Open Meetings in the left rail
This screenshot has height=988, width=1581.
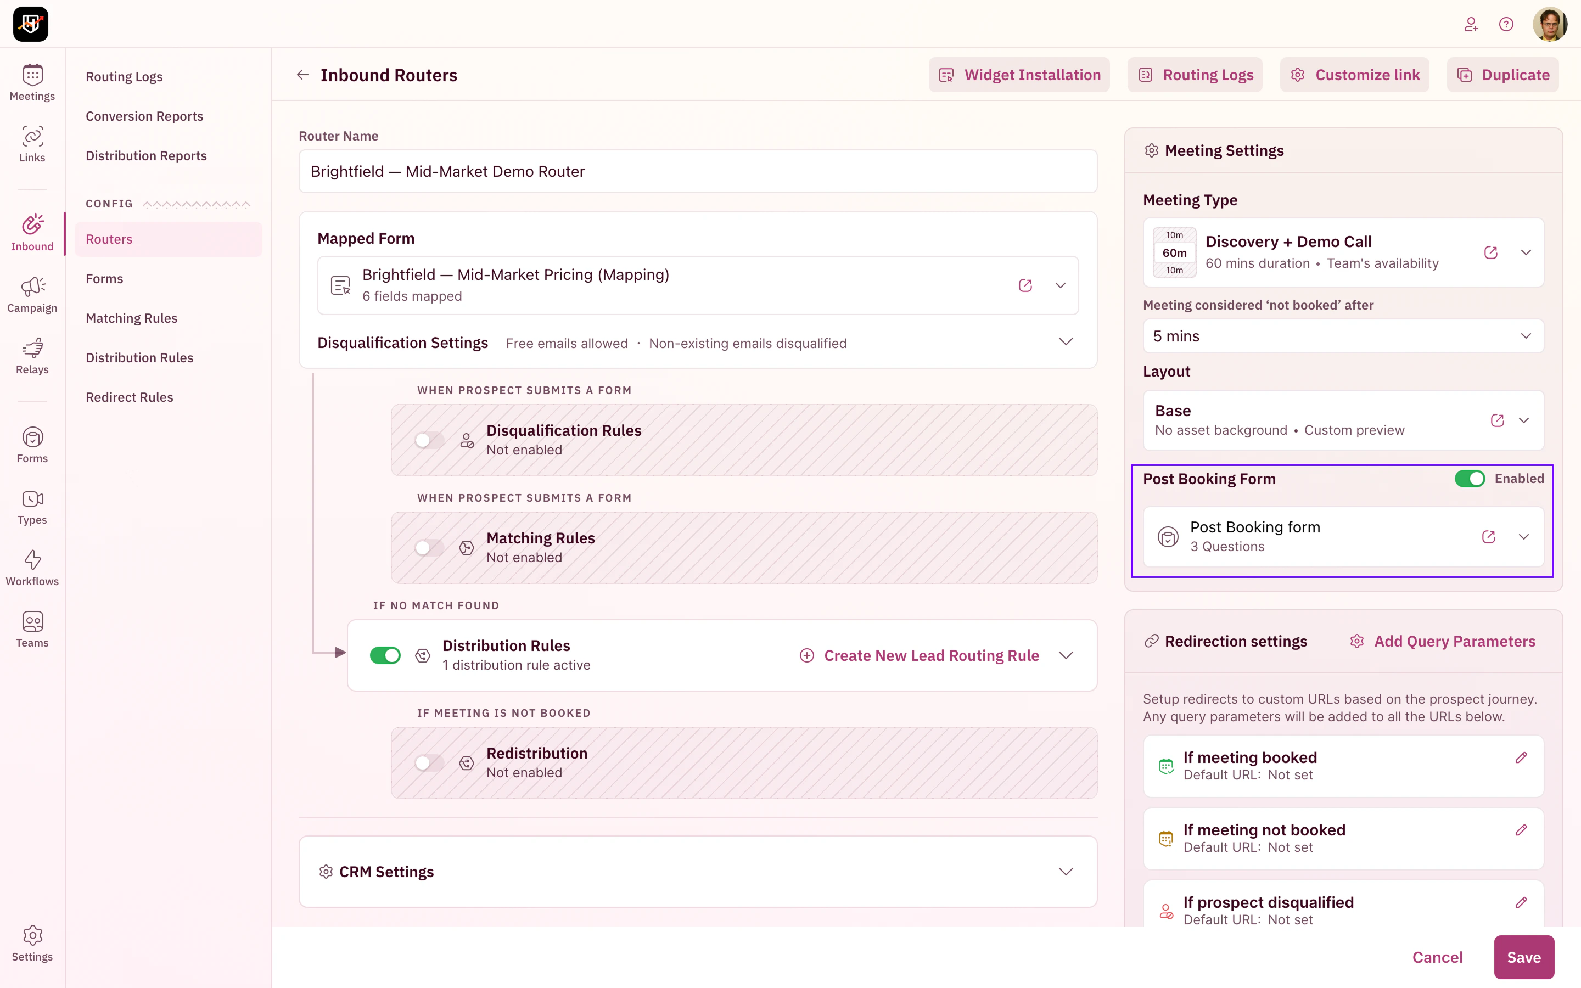[32, 83]
